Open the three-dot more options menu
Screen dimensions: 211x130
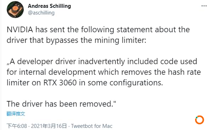tap(204, 6)
